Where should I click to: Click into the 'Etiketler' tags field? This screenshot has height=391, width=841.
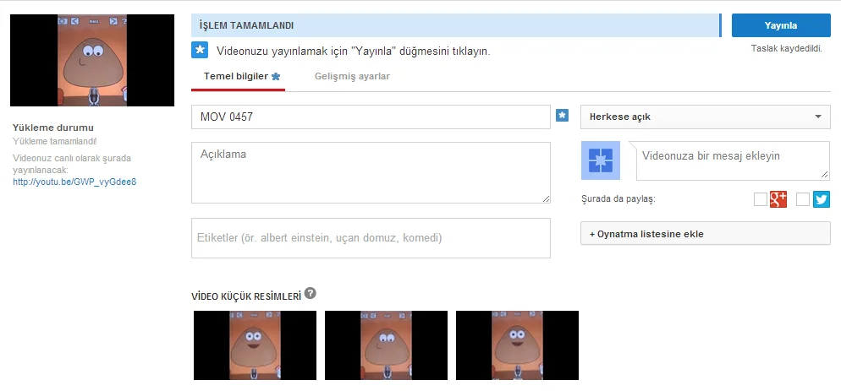(371, 238)
